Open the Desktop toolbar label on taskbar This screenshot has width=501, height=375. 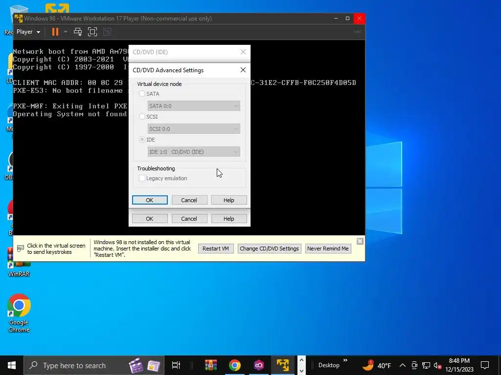coord(329,365)
